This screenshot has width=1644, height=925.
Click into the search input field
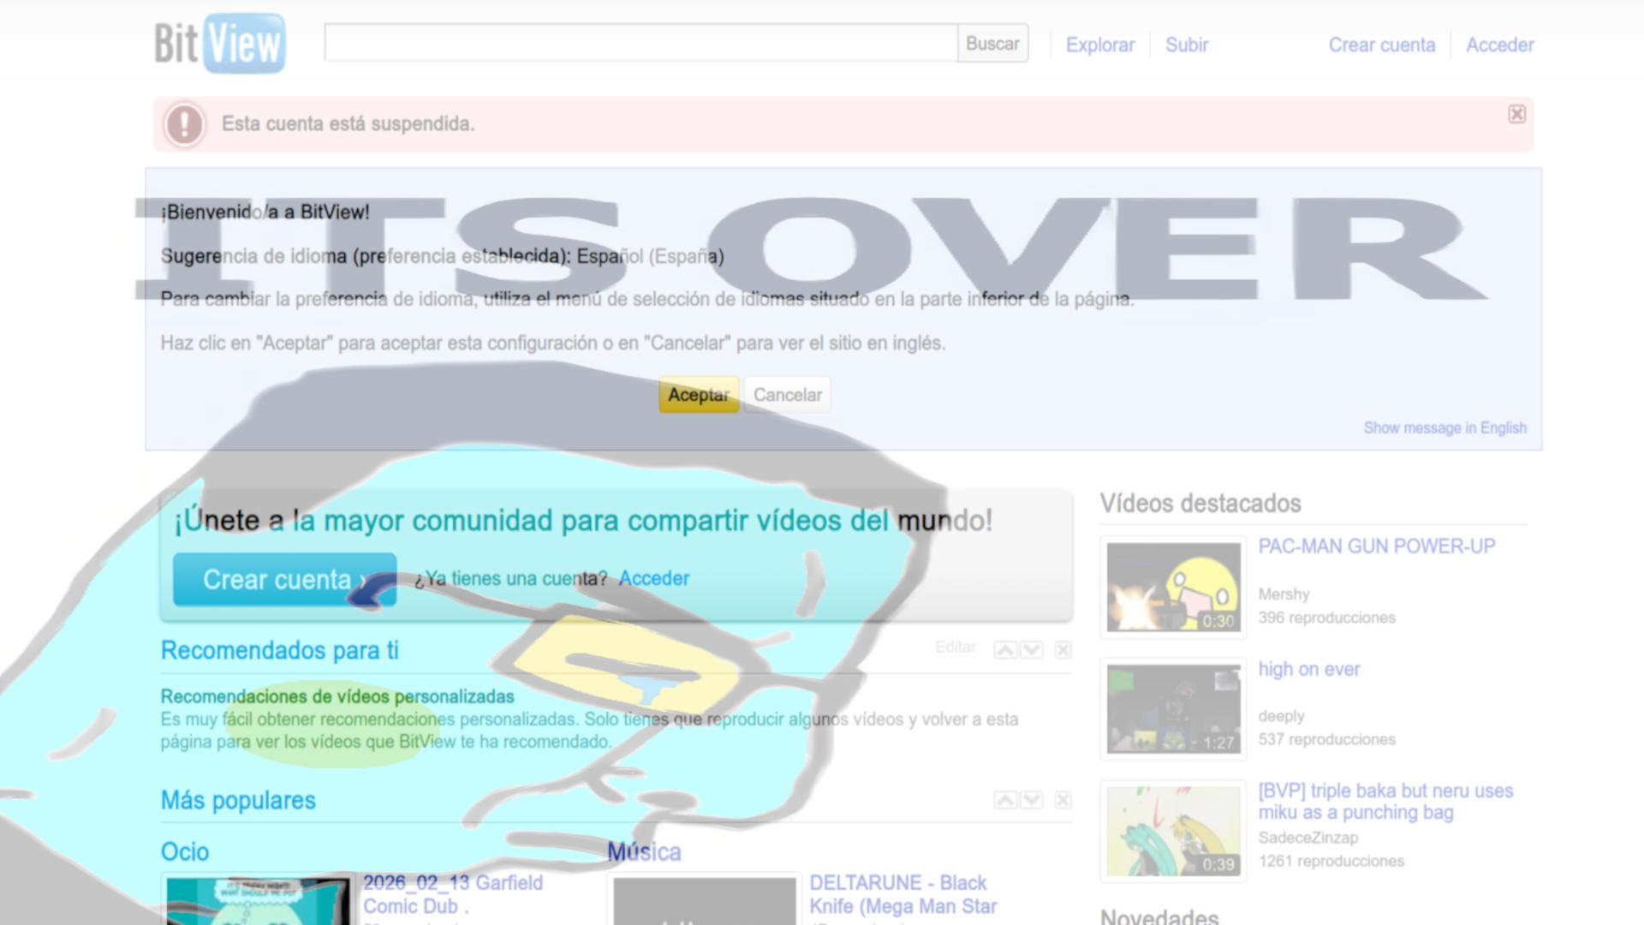640,43
